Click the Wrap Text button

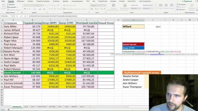click(70, 6)
